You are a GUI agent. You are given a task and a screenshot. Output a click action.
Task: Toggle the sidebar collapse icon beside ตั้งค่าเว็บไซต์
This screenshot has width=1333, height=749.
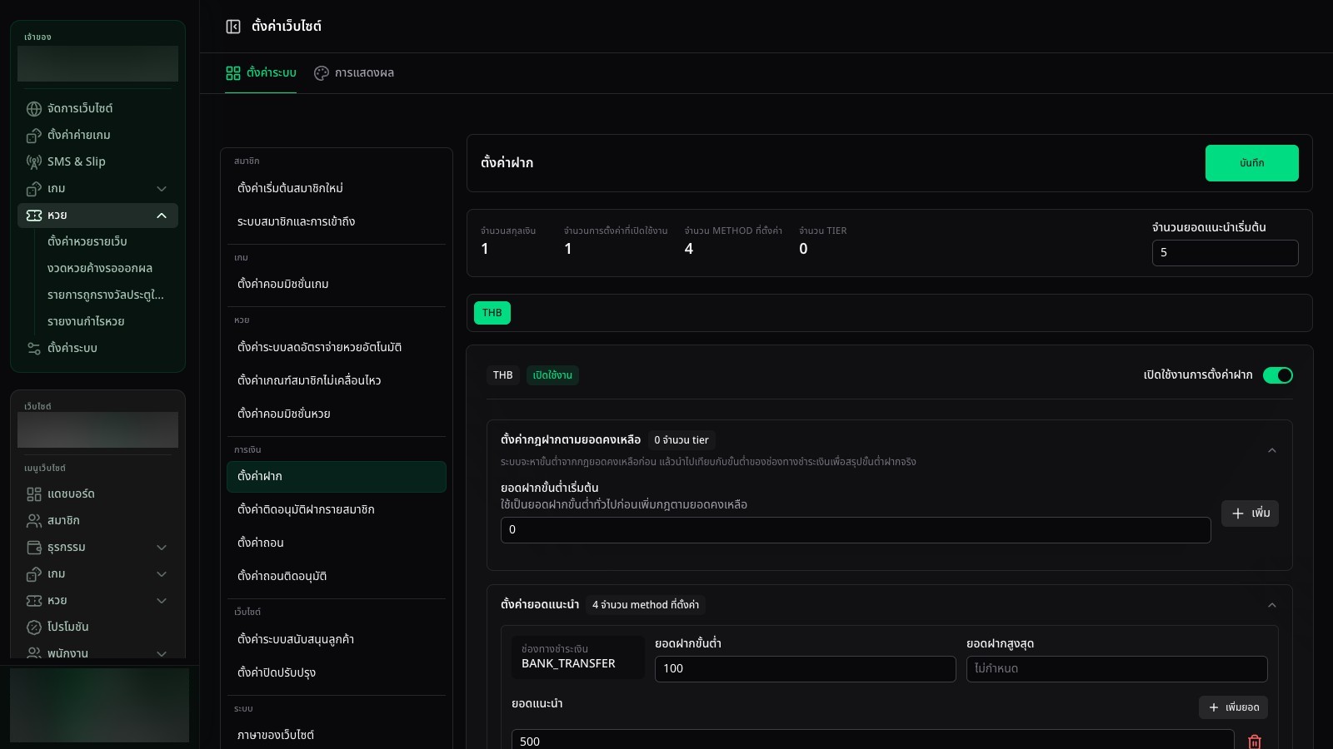click(233, 27)
